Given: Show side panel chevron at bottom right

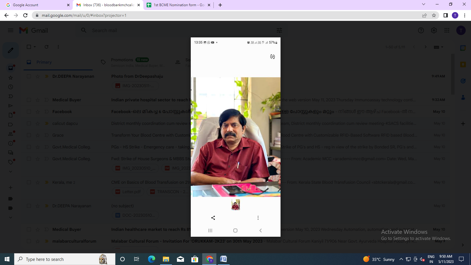Looking at the screenshot, I should tap(463, 245).
